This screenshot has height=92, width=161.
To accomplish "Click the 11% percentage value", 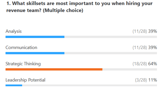I will [153, 80].
